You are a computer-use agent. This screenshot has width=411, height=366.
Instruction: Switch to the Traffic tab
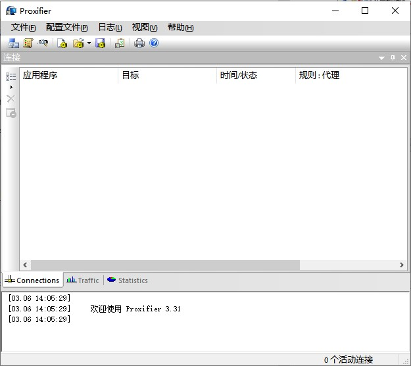point(83,280)
